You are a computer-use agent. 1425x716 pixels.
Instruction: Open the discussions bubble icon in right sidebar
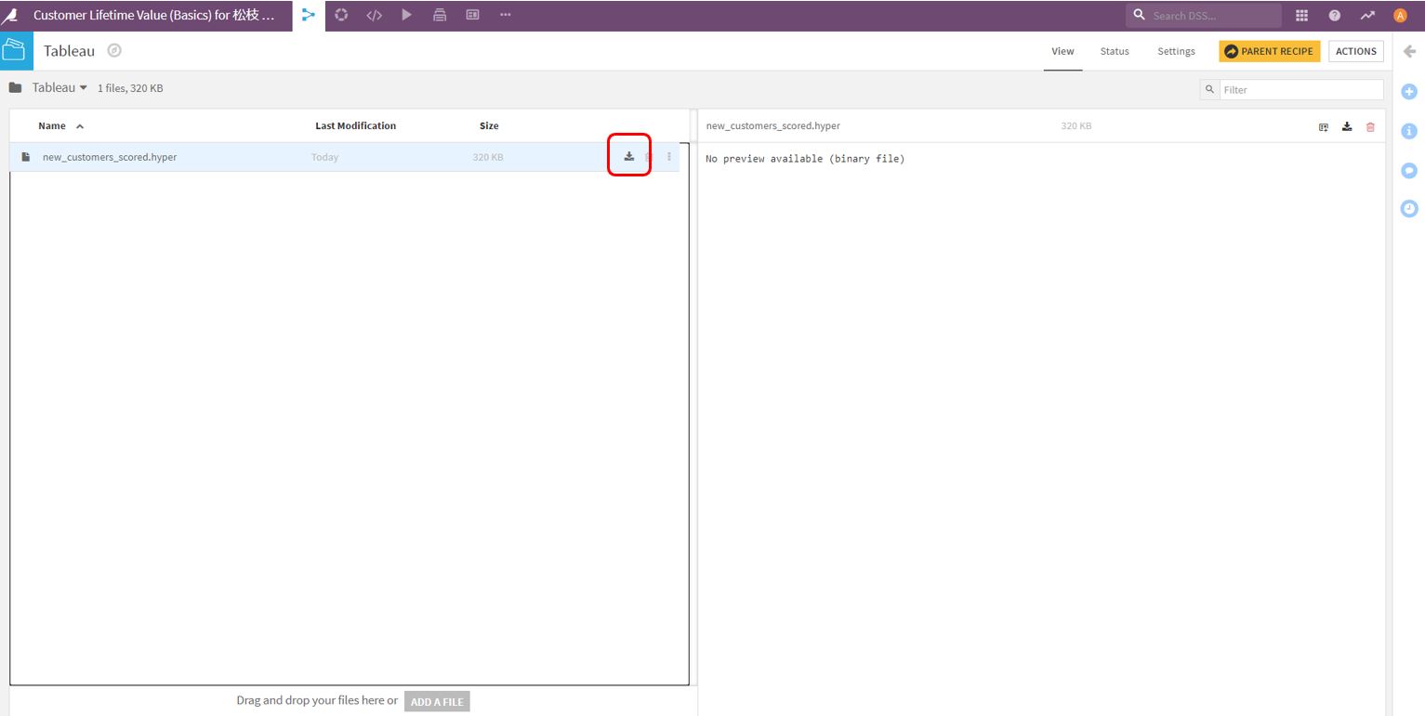pyautogui.click(x=1409, y=170)
